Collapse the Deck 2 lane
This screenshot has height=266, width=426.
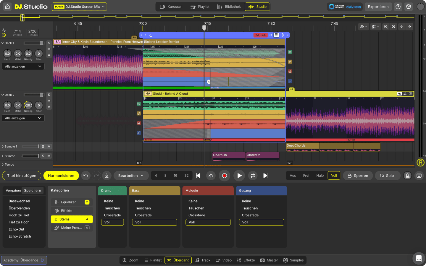3,95
